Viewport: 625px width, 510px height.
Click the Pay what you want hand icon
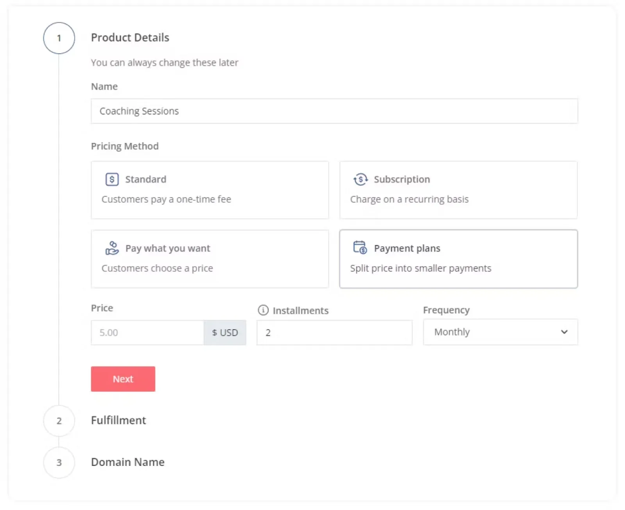point(112,248)
